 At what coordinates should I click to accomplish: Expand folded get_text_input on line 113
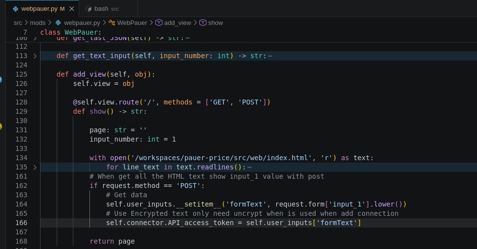(x=35, y=56)
